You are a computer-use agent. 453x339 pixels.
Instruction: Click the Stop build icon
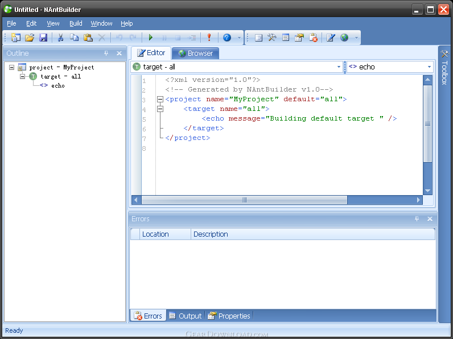point(178,38)
